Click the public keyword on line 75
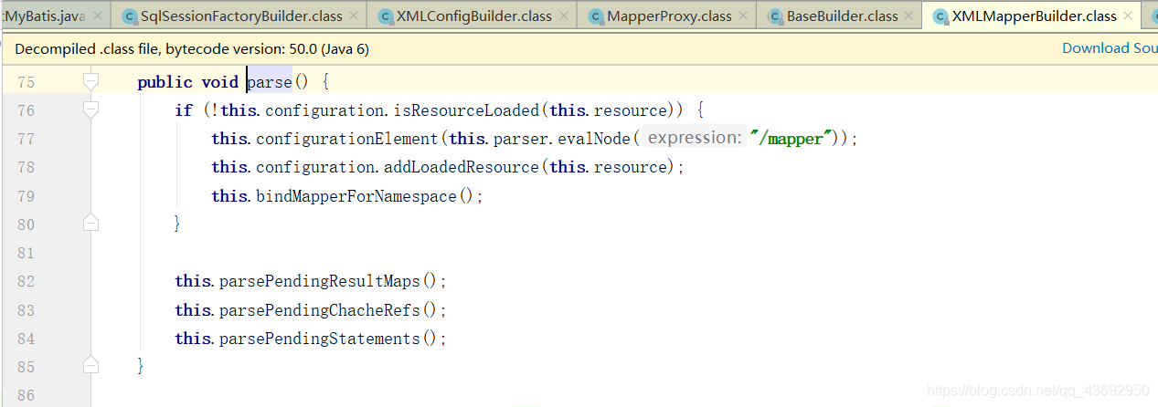1158x407 pixels. (x=165, y=82)
